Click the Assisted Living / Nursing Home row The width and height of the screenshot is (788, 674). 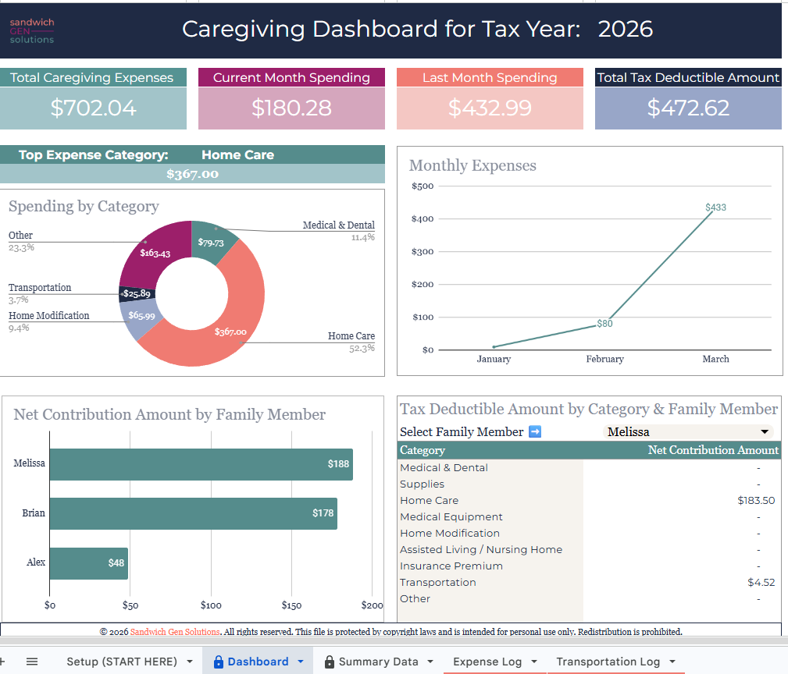[x=481, y=549]
